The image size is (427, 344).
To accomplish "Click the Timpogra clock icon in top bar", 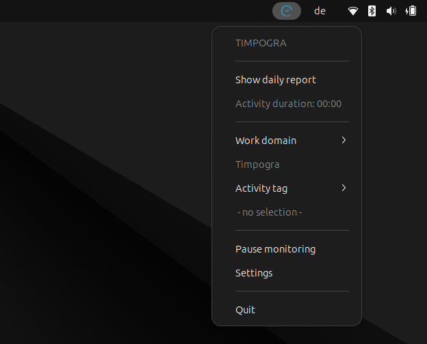I will coord(287,11).
